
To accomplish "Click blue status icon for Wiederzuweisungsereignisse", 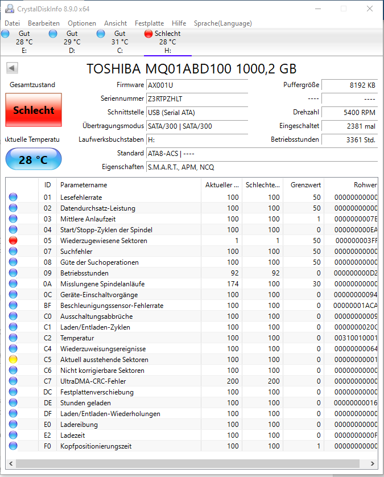I will [x=13, y=348].
